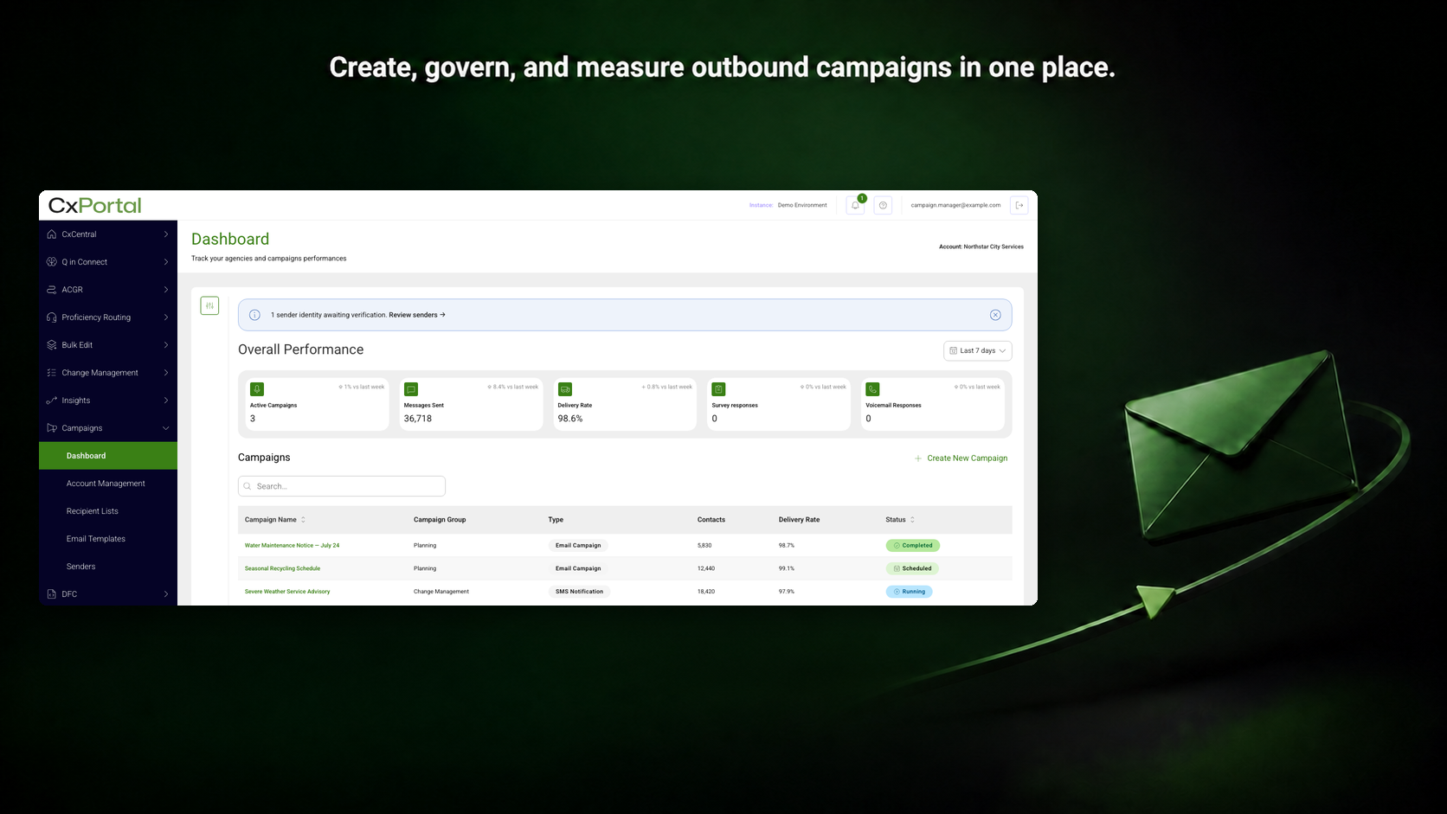Click the Delivery Rate card icon

pyautogui.click(x=565, y=389)
